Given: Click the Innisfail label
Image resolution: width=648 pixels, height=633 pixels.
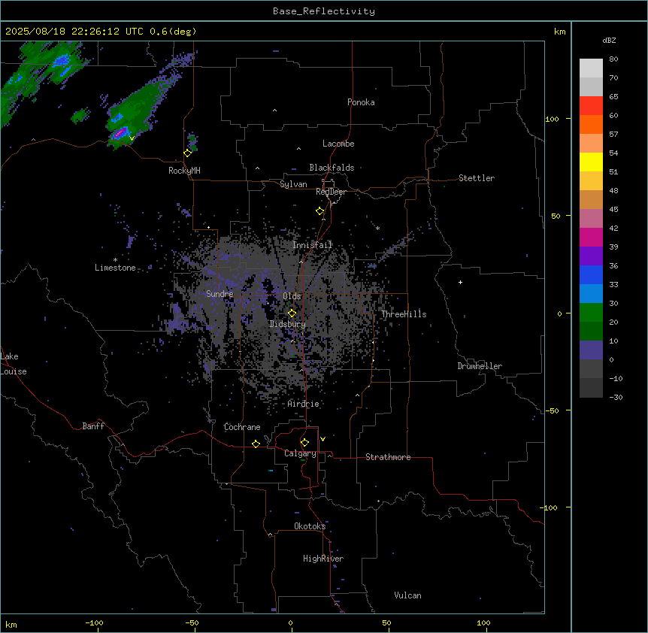Looking at the screenshot, I should pyautogui.click(x=313, y=245).
